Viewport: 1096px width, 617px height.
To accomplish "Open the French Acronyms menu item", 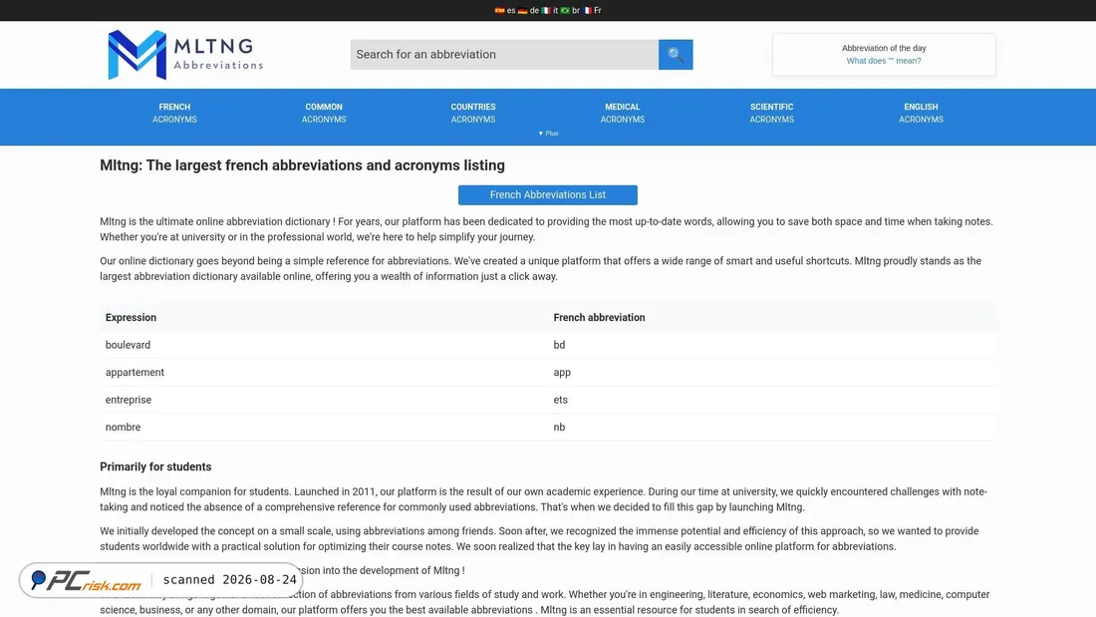I will point(174,114).
